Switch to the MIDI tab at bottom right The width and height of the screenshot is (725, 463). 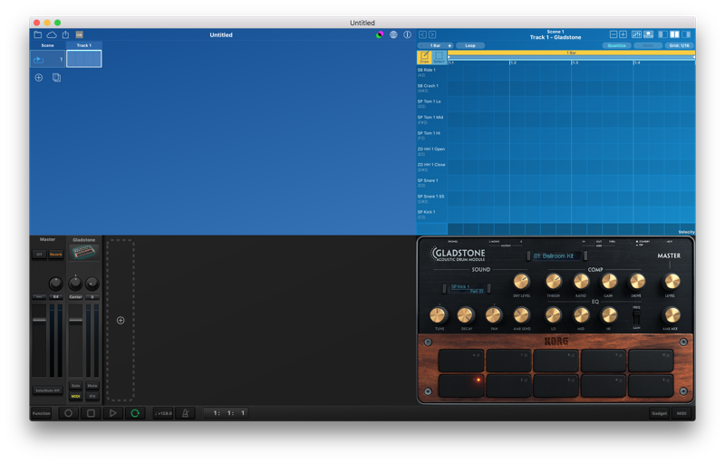681,413
